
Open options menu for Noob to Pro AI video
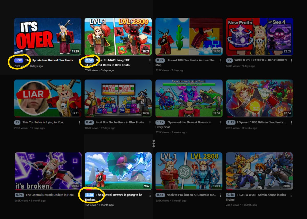(221, 195)
